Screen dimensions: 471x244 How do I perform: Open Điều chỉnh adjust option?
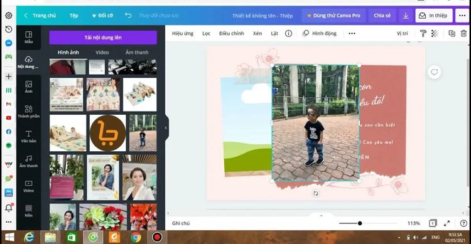point(232,33)
